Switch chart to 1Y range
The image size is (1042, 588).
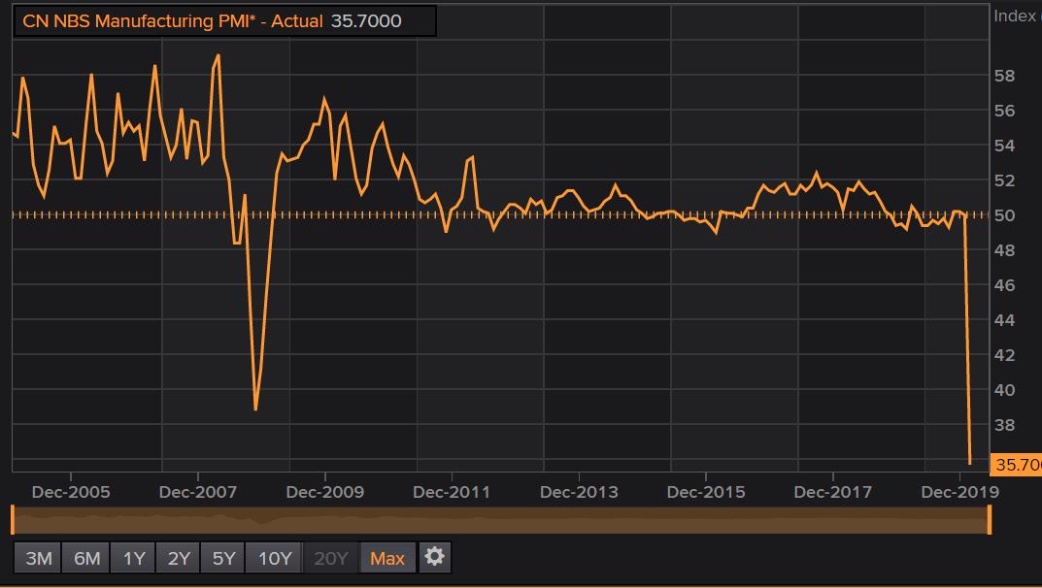[134, 558]
